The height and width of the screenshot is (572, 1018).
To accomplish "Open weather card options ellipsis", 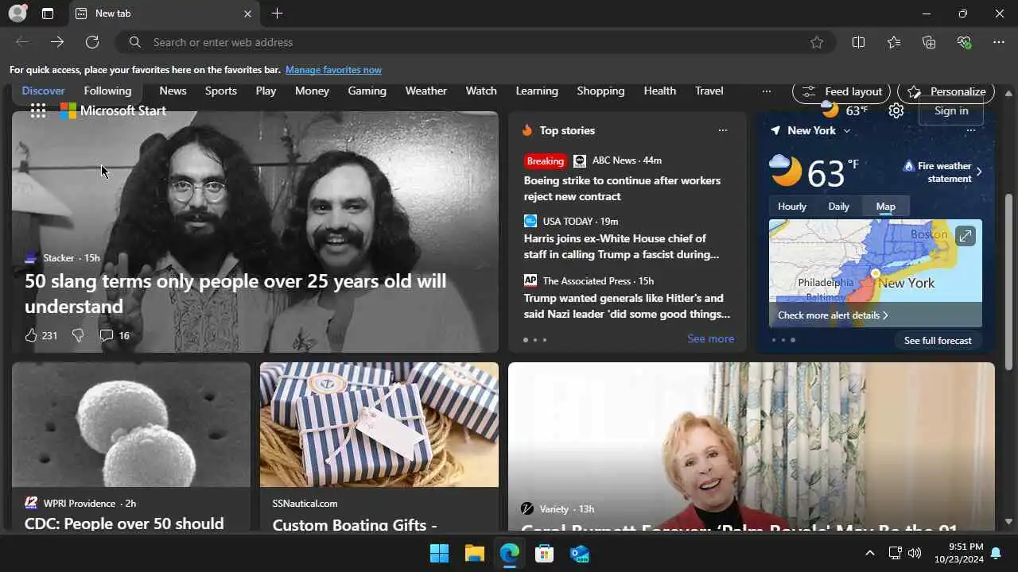I will point(970,130).
